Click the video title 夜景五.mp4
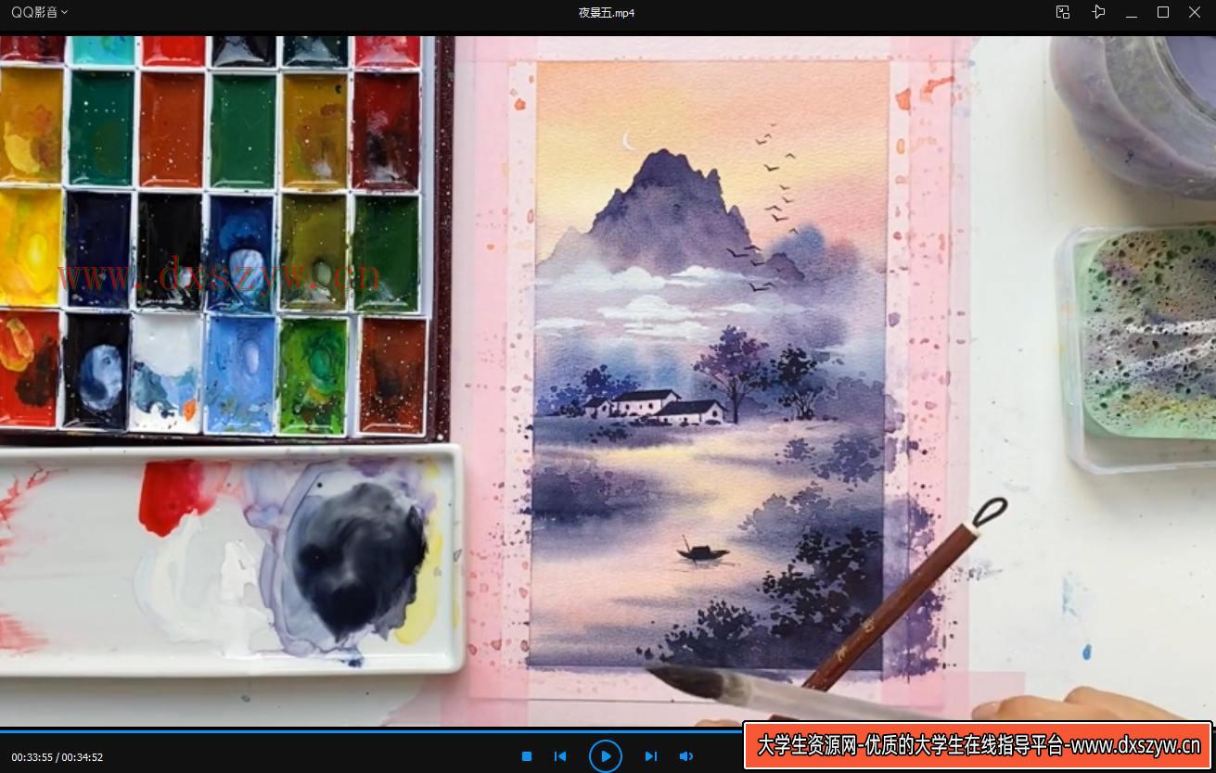This screenshot has width=1216, height=773. pos(607,13)
